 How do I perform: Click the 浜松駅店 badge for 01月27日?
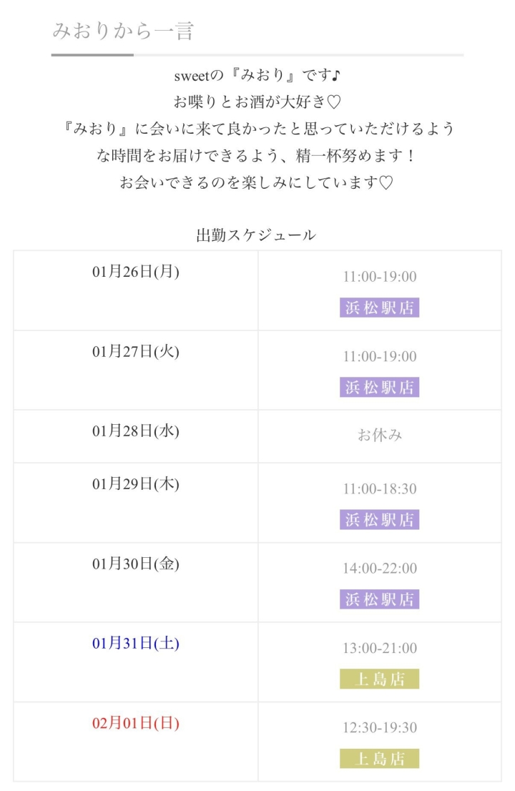379,387
